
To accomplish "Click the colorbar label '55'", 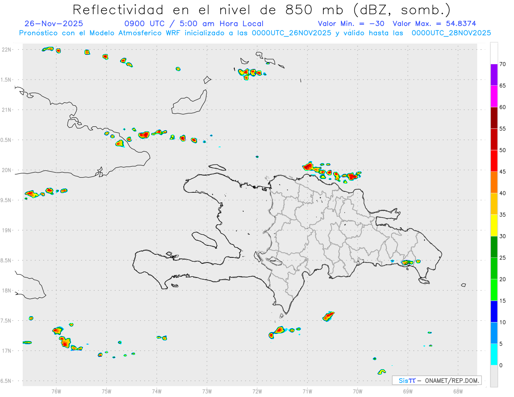I will click(x=503, y=128).
